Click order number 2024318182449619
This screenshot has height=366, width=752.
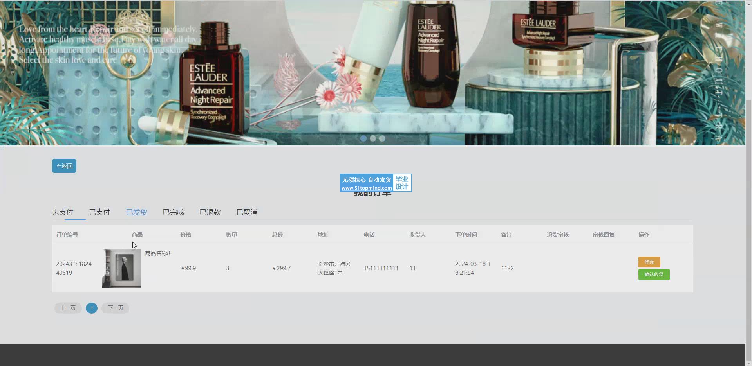click(74, 268)
